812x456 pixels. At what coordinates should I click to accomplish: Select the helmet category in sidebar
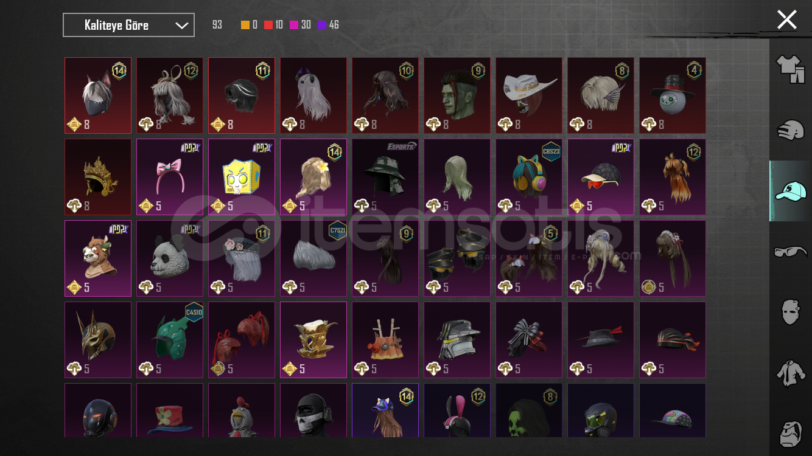(790, 130)
